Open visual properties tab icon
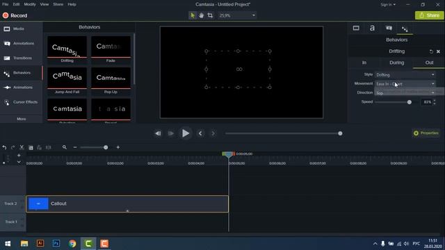Screen dimensions: 445x250 [x=356, y=28]
